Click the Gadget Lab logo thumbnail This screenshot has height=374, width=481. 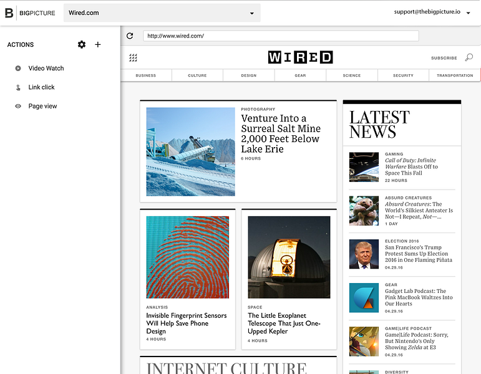click(364, 298)
